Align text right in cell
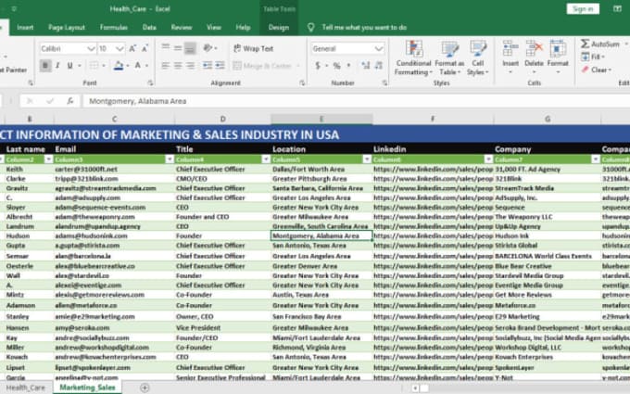Image resolution: width=630 pixels, height=394 pixels. coord(190,65)
